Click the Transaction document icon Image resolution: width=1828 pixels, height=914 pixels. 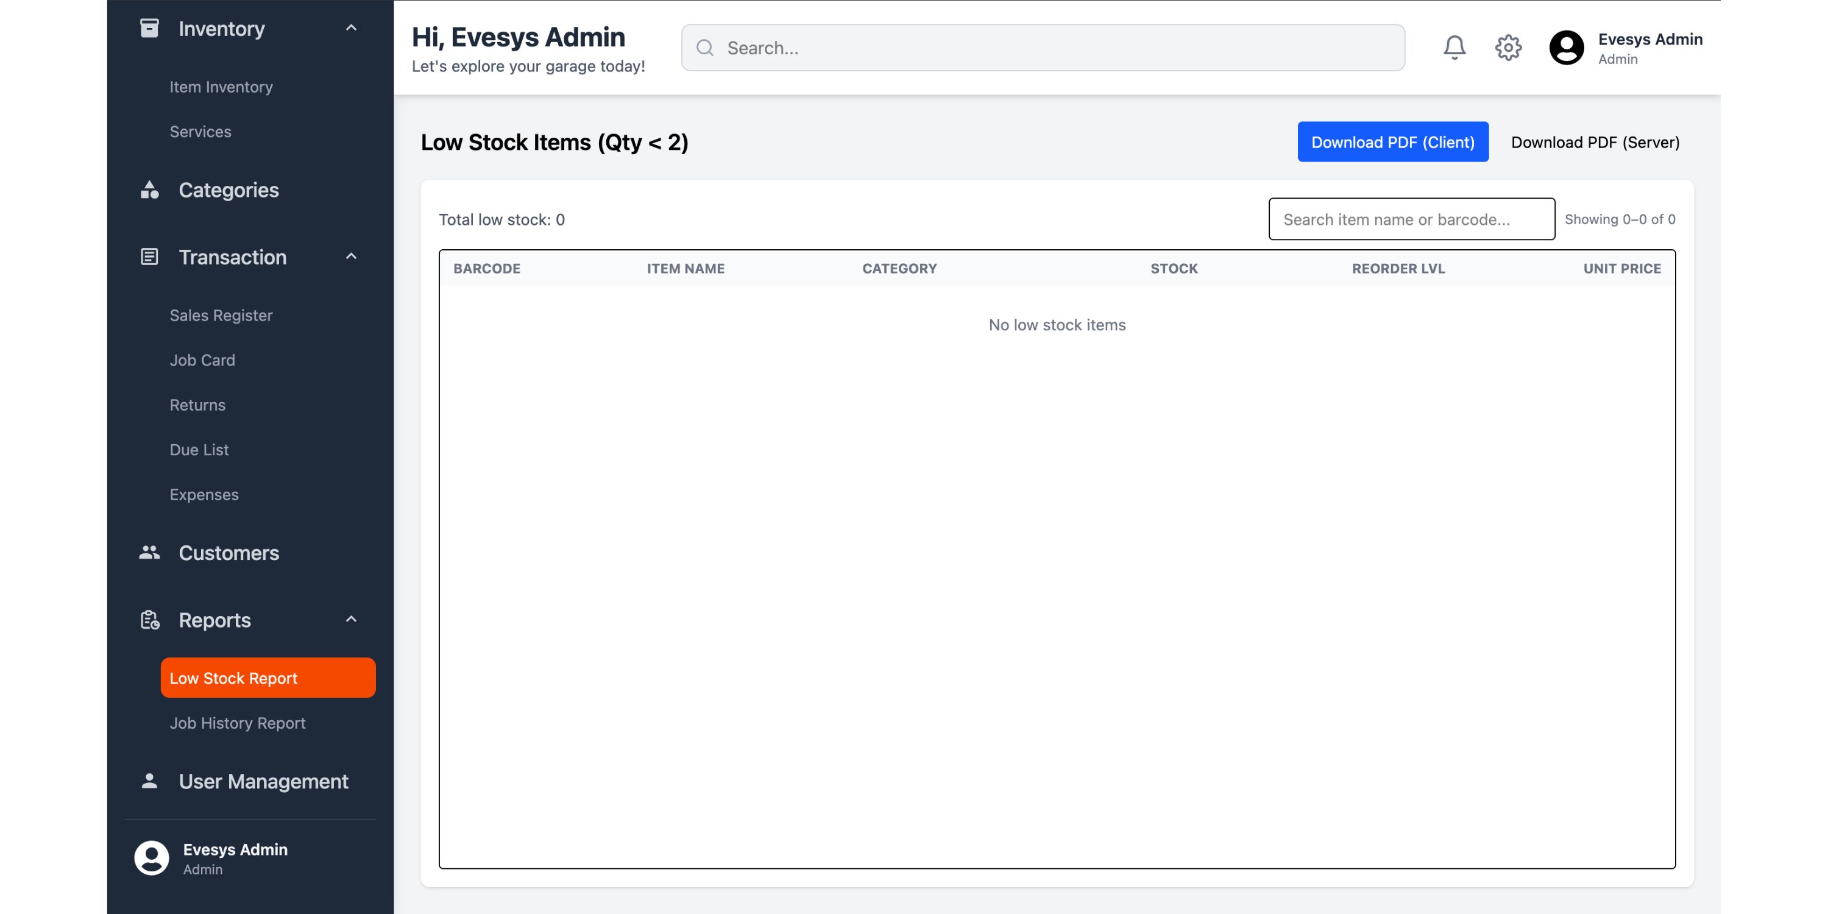149,256
